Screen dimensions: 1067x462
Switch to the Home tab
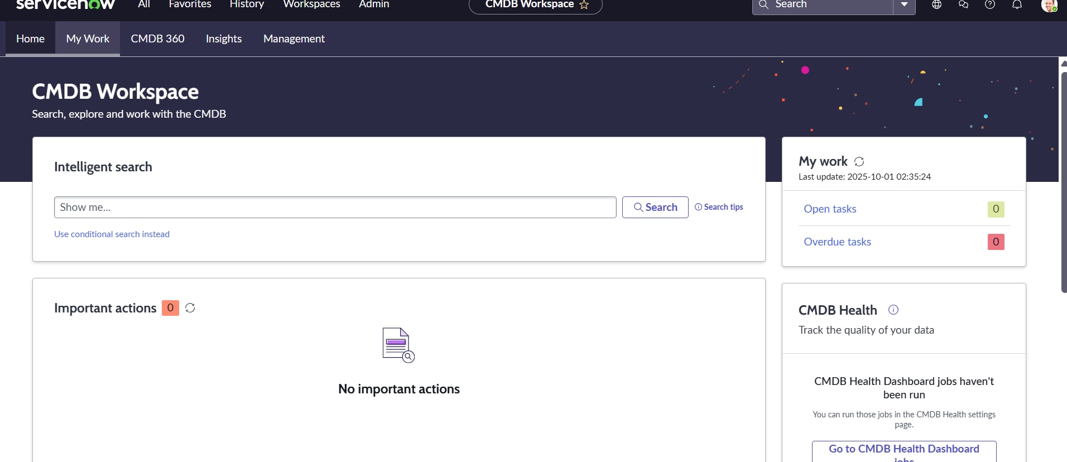[x=30, y=38]
